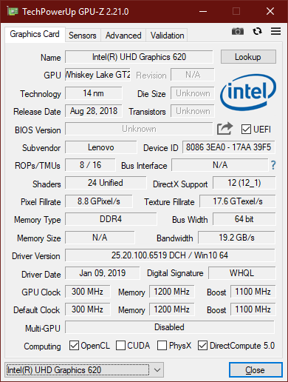Click the Lookup button
Screen dimensions: 288x382
pos(248,57)
